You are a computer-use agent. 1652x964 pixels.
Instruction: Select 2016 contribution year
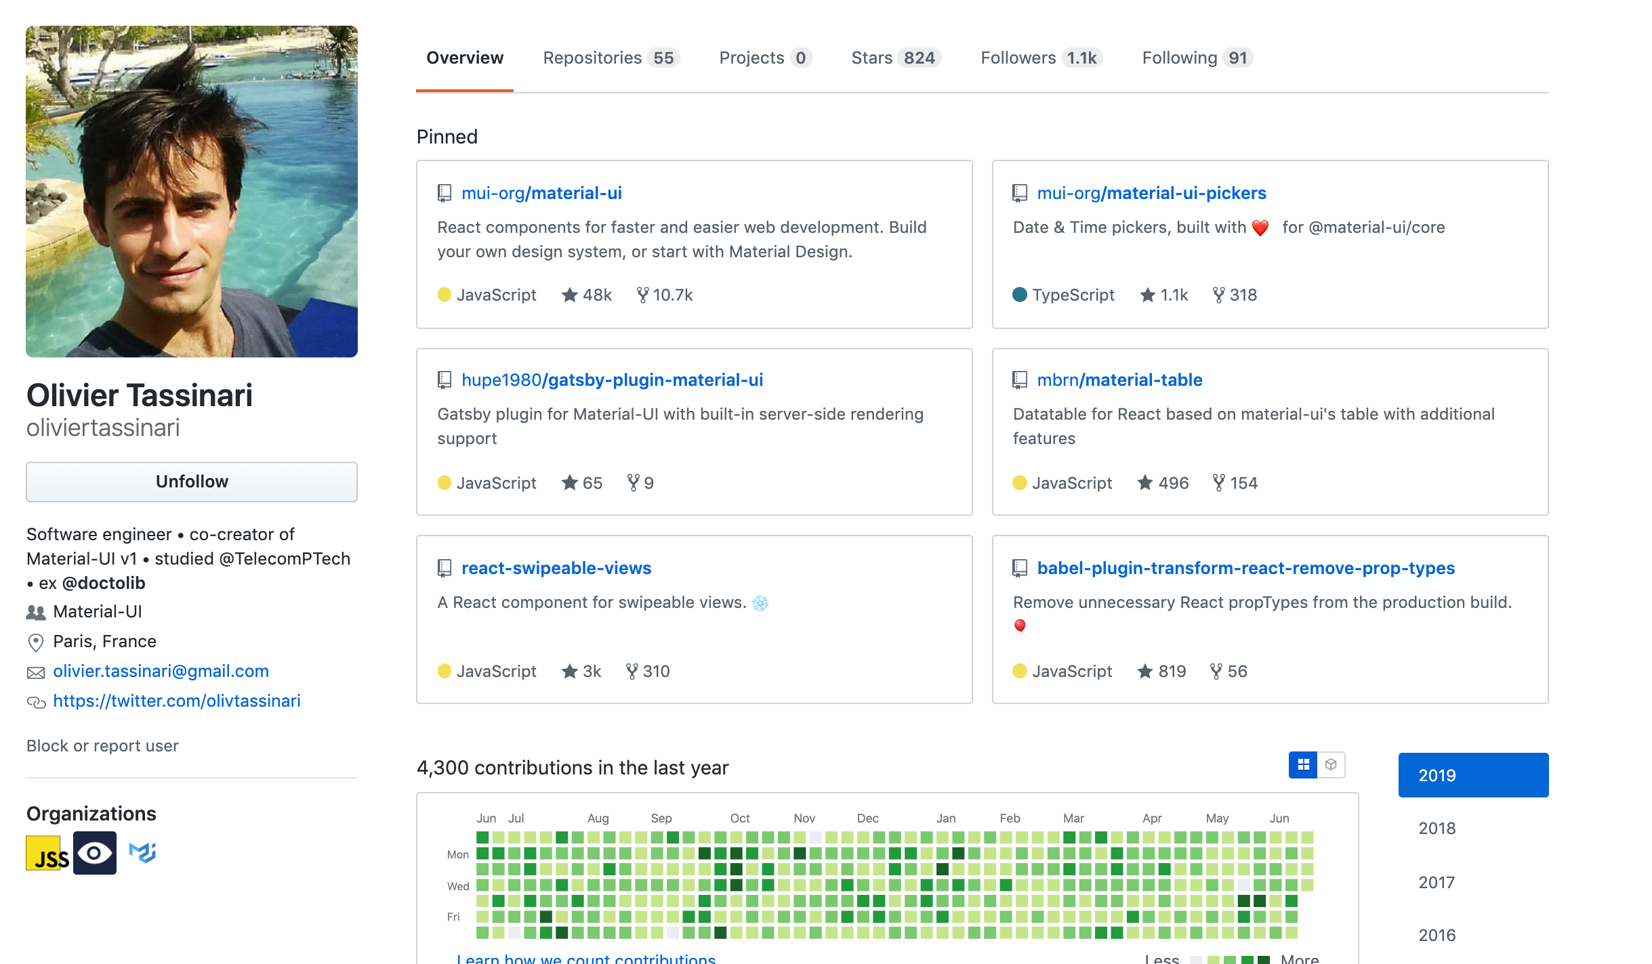coord(1437,936)
